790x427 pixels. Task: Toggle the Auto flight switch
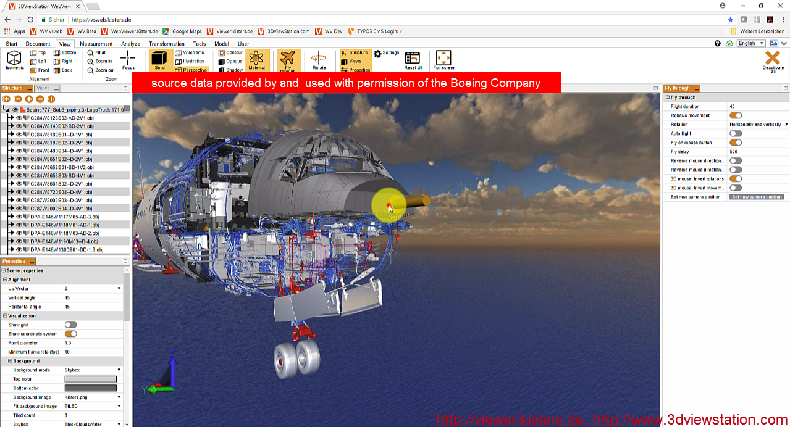736,133
